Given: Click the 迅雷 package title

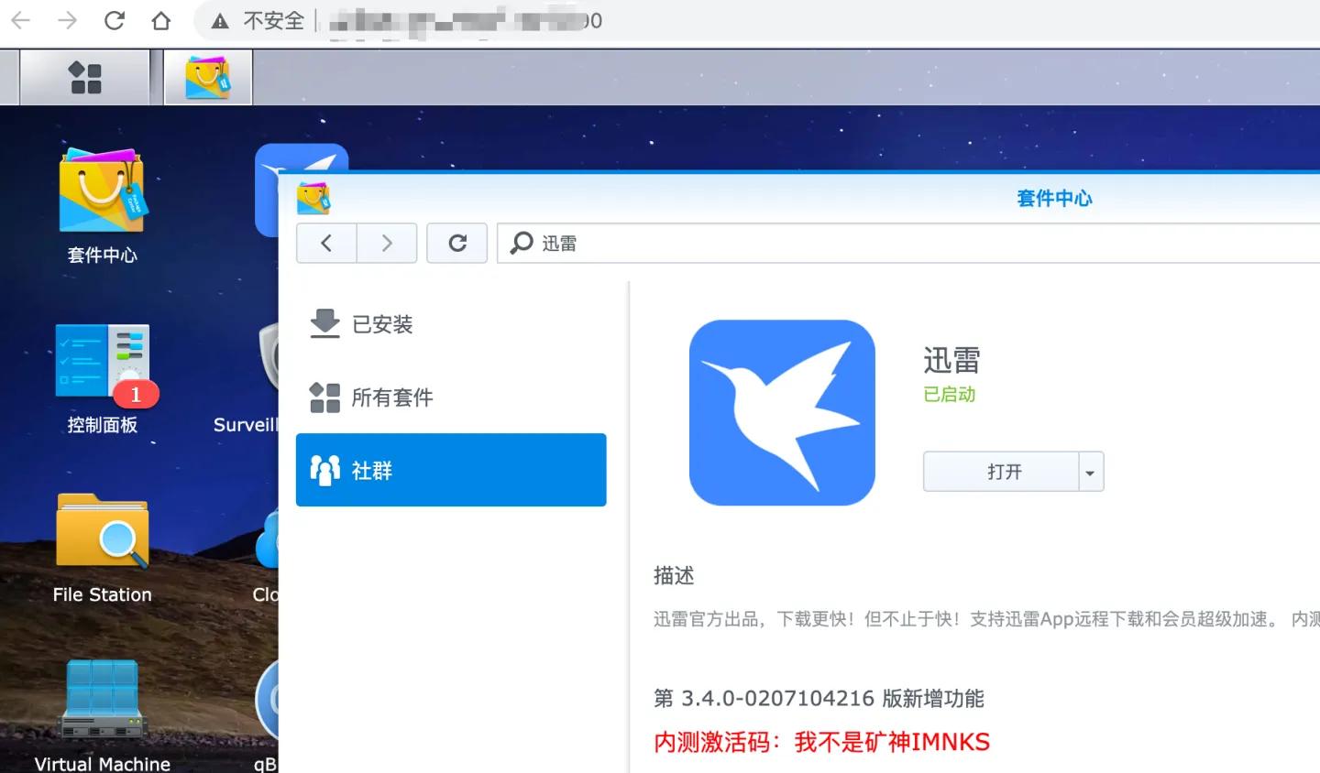Looking at the screenshot, I should (951, 360).
